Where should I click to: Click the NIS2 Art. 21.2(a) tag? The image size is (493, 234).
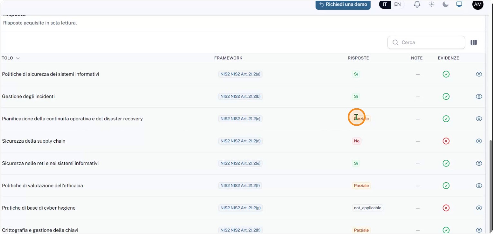(240, 74)
